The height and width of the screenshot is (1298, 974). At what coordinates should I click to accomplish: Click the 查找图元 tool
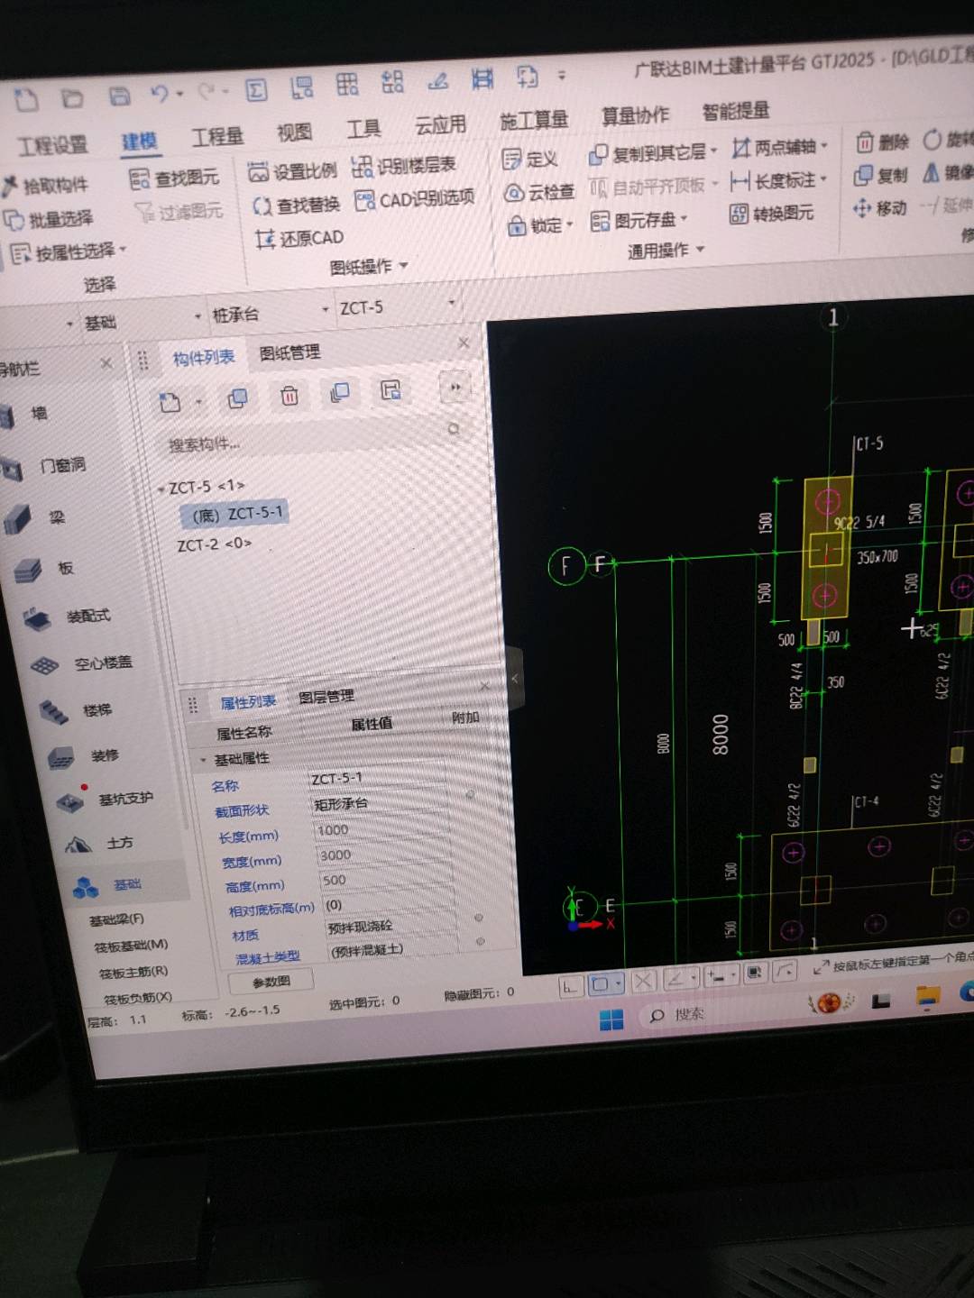coord(175,178)
